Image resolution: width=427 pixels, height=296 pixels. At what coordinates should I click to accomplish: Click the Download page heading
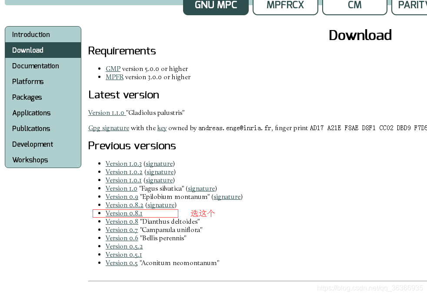[x=360, y=35]
